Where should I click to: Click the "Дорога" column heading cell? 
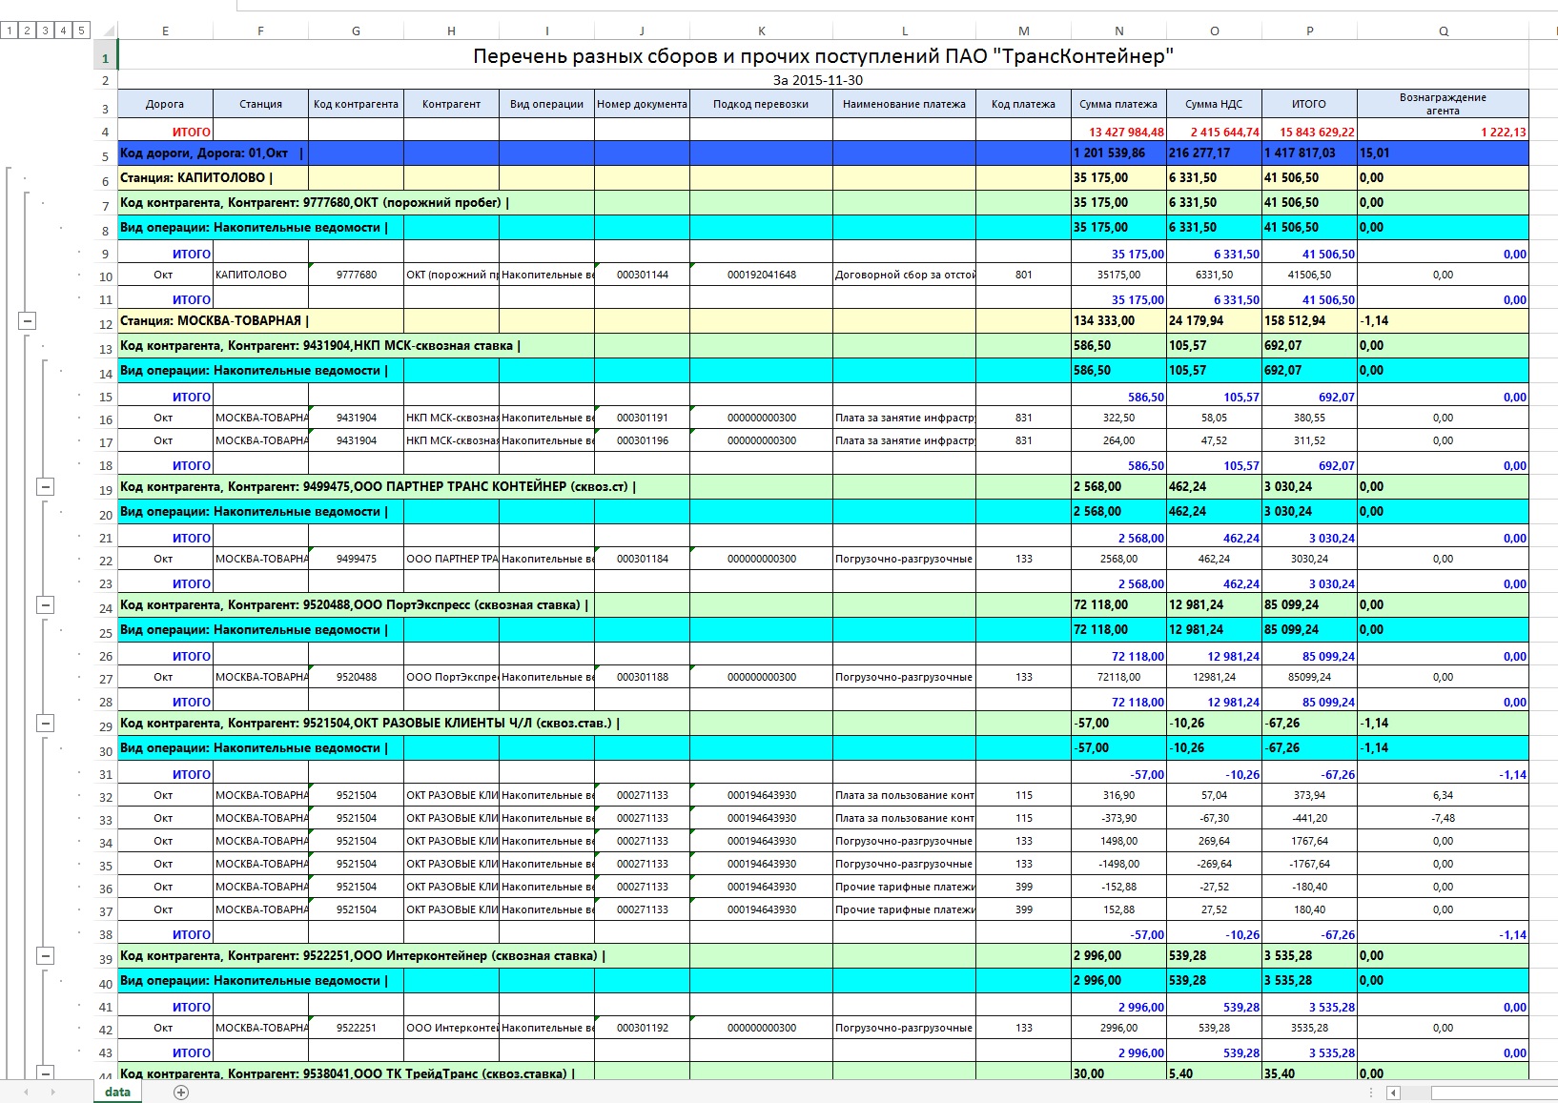click(x=165, y=104)
